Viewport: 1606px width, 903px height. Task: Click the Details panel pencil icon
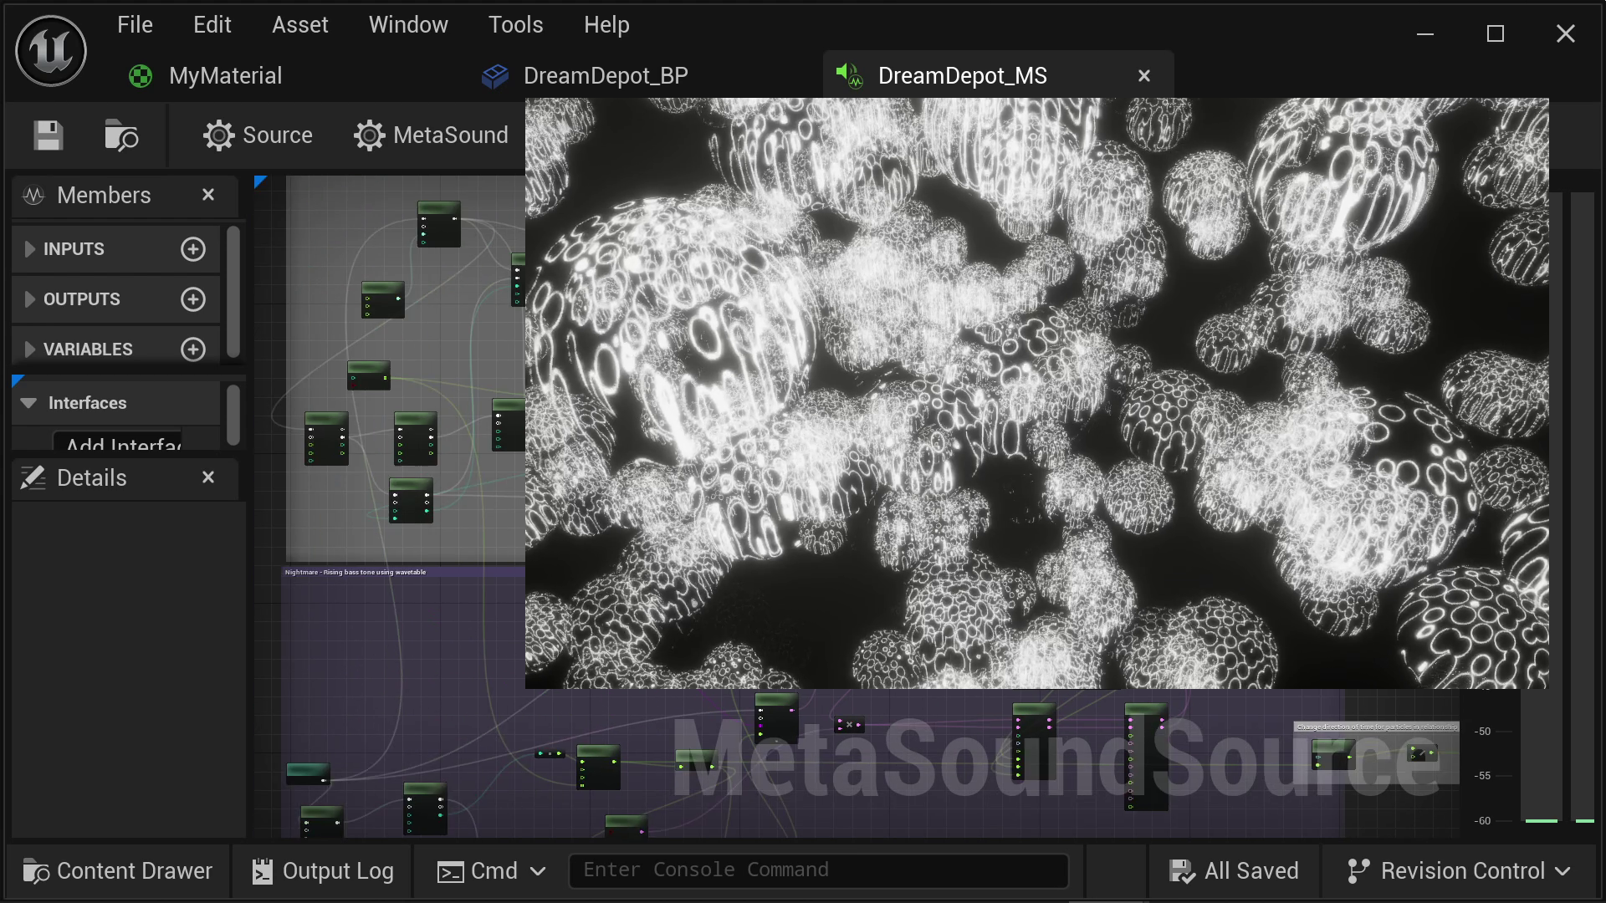pyautogui.click(x=33, y=478)
